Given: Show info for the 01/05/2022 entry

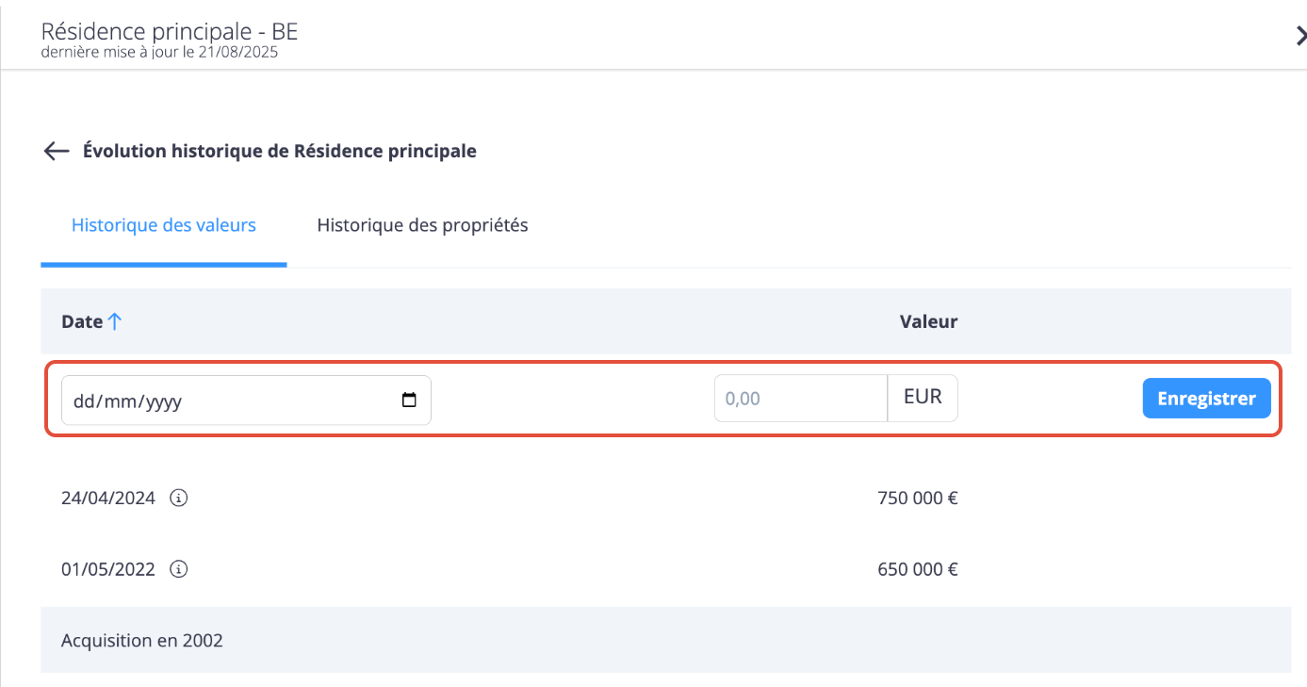Looking at the screenshot, I should coord(178,569).
